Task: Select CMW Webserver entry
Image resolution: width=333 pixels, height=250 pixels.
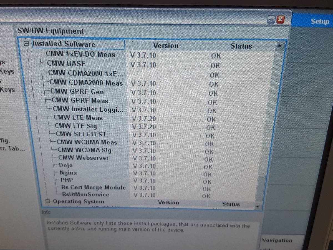Action: tap(83, 158)
